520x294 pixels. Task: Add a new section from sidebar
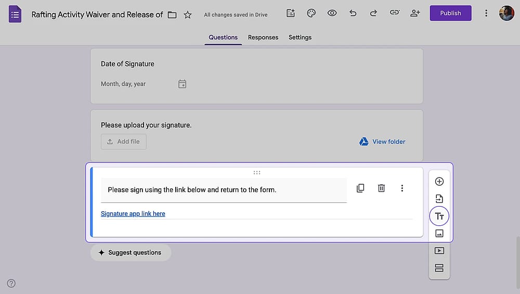point(439,268)
